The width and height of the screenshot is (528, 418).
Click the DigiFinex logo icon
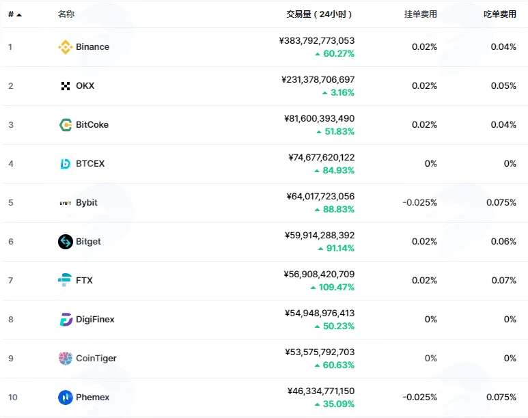66,320
